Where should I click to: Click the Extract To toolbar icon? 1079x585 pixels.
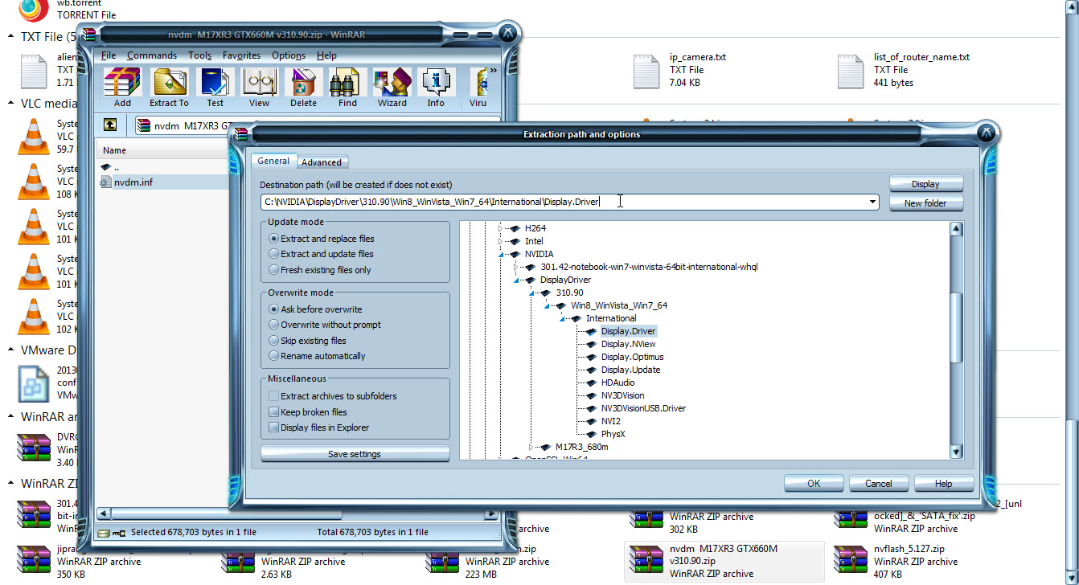coord(169,87)
